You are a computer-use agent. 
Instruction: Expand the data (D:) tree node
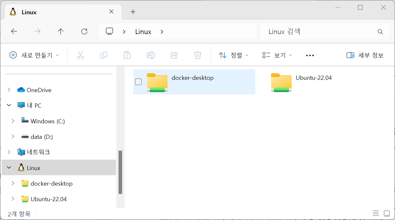(13, 137)
